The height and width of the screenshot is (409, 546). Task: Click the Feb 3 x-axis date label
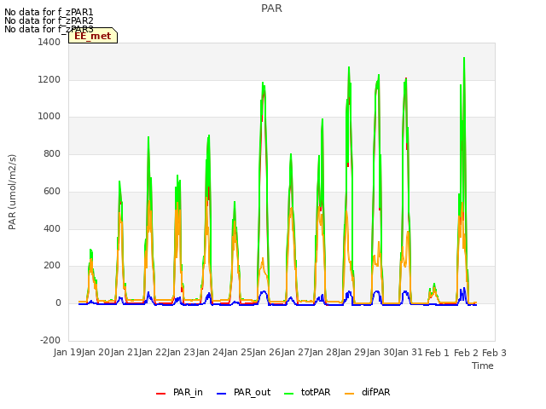pyautogui.click(x=494, y=353)
